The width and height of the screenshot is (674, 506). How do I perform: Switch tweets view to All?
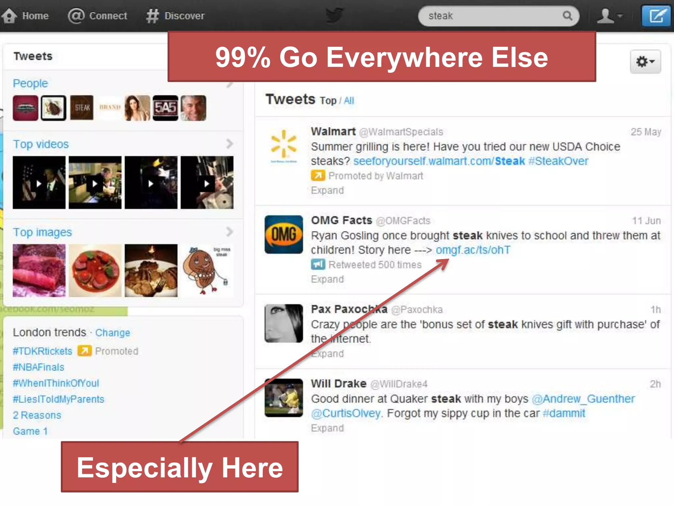point(349,100)
